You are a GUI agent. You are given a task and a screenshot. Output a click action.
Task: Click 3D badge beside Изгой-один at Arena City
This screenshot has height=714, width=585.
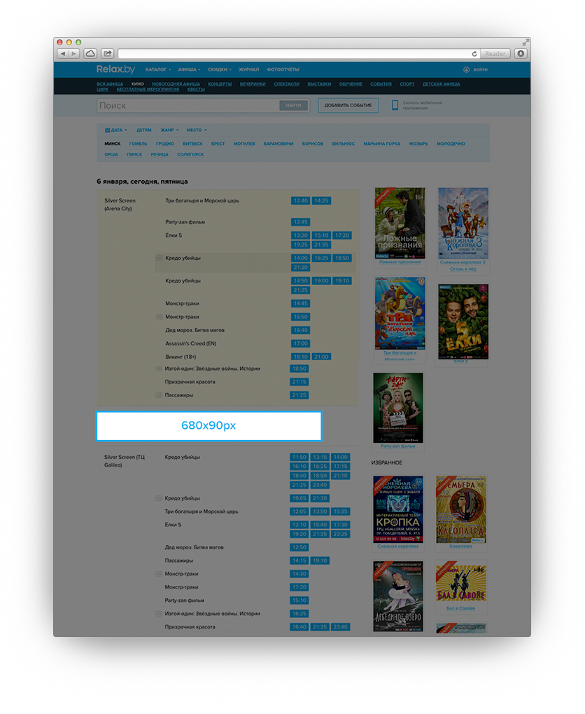pos(160,369)
